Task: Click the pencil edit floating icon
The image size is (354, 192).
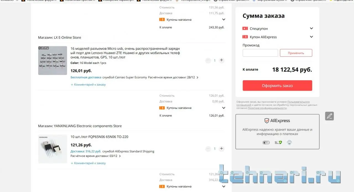Action: click(x=329, y=116)
